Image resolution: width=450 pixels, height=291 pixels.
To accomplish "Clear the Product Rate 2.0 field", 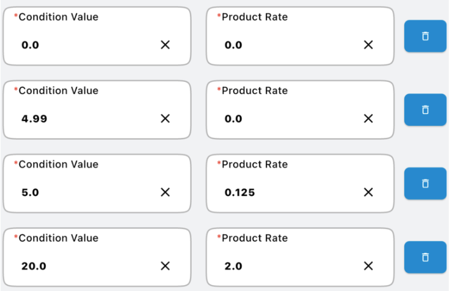I will point(368,266).
